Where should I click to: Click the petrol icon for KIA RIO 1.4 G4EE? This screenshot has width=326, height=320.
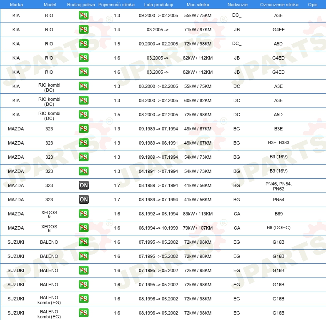point(83,30)
